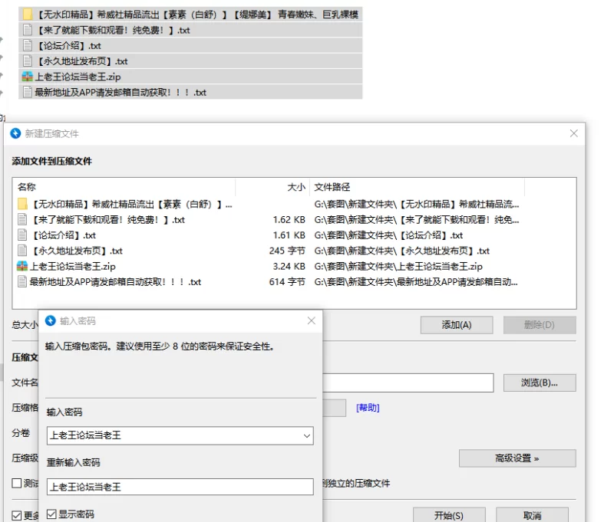The width and height of the screenshot is (614, 522).
Task: Select the folder icon in the archive file table
Action: click(x=22, y=204)
